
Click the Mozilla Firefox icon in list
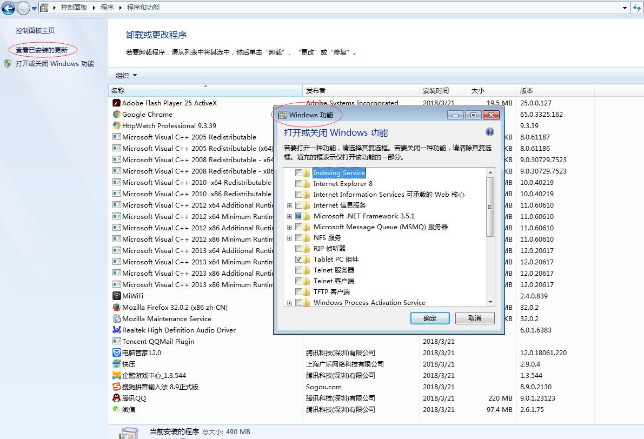116,307
